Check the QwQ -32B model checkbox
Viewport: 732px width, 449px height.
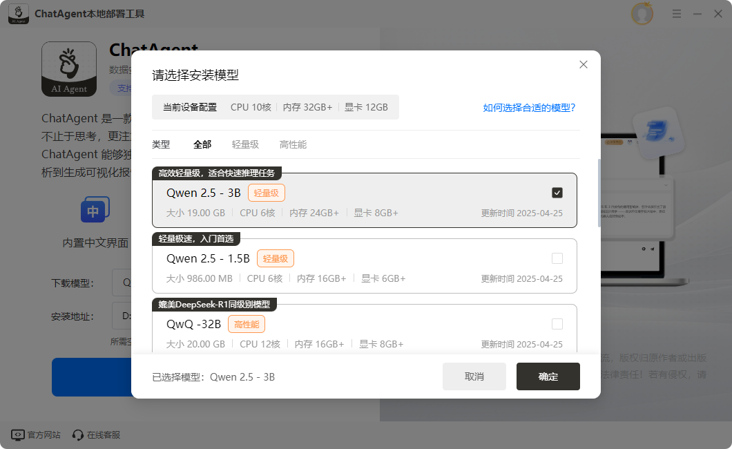[x=557, y=324]
